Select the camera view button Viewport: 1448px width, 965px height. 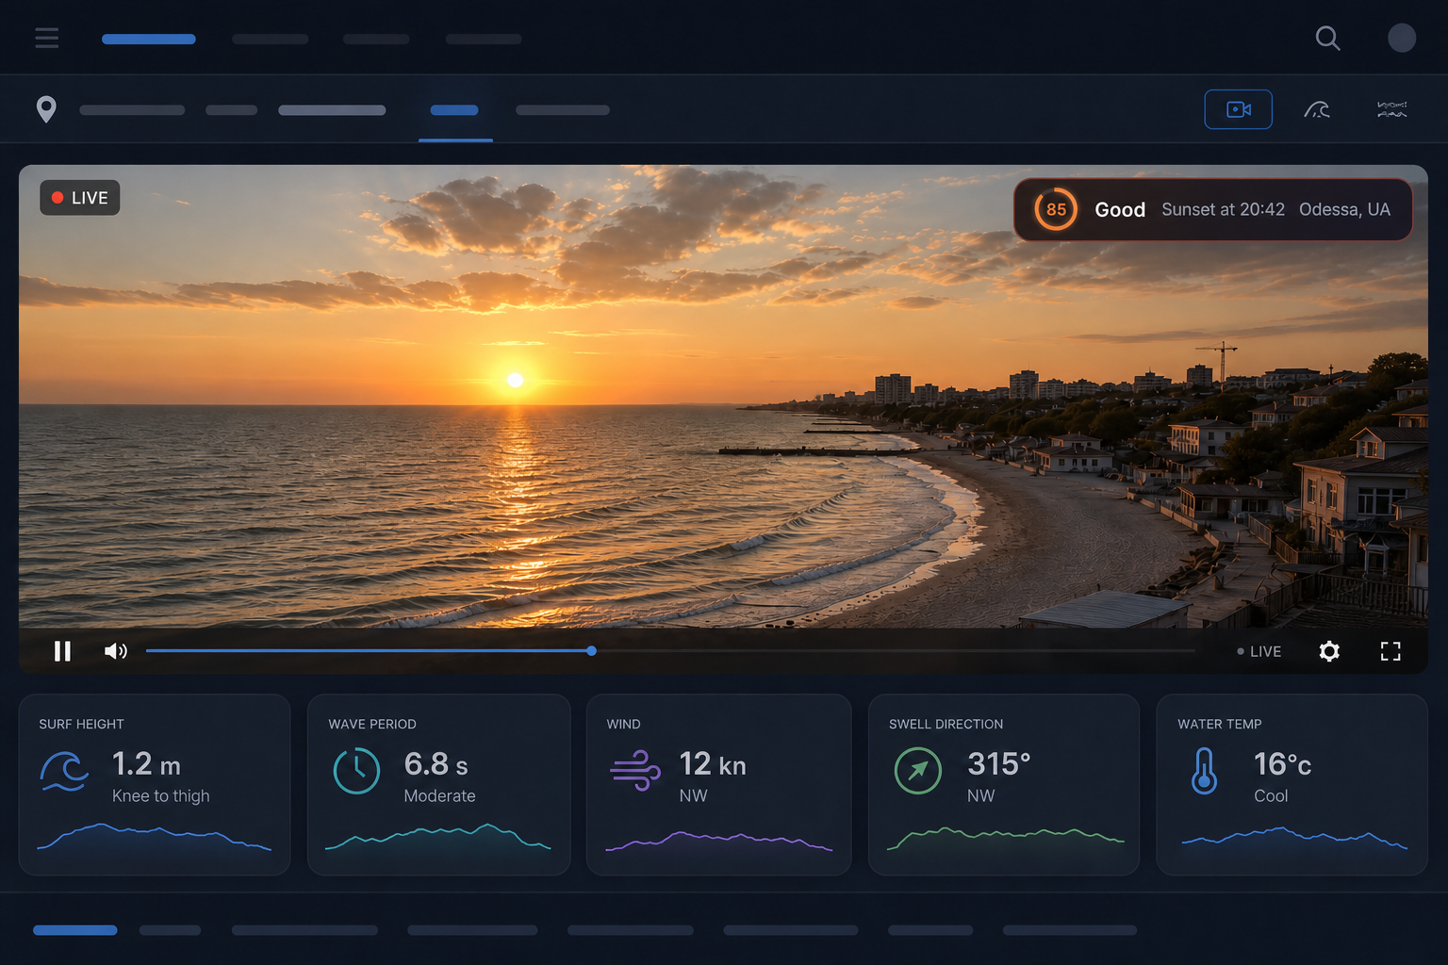click(1238, 109)
